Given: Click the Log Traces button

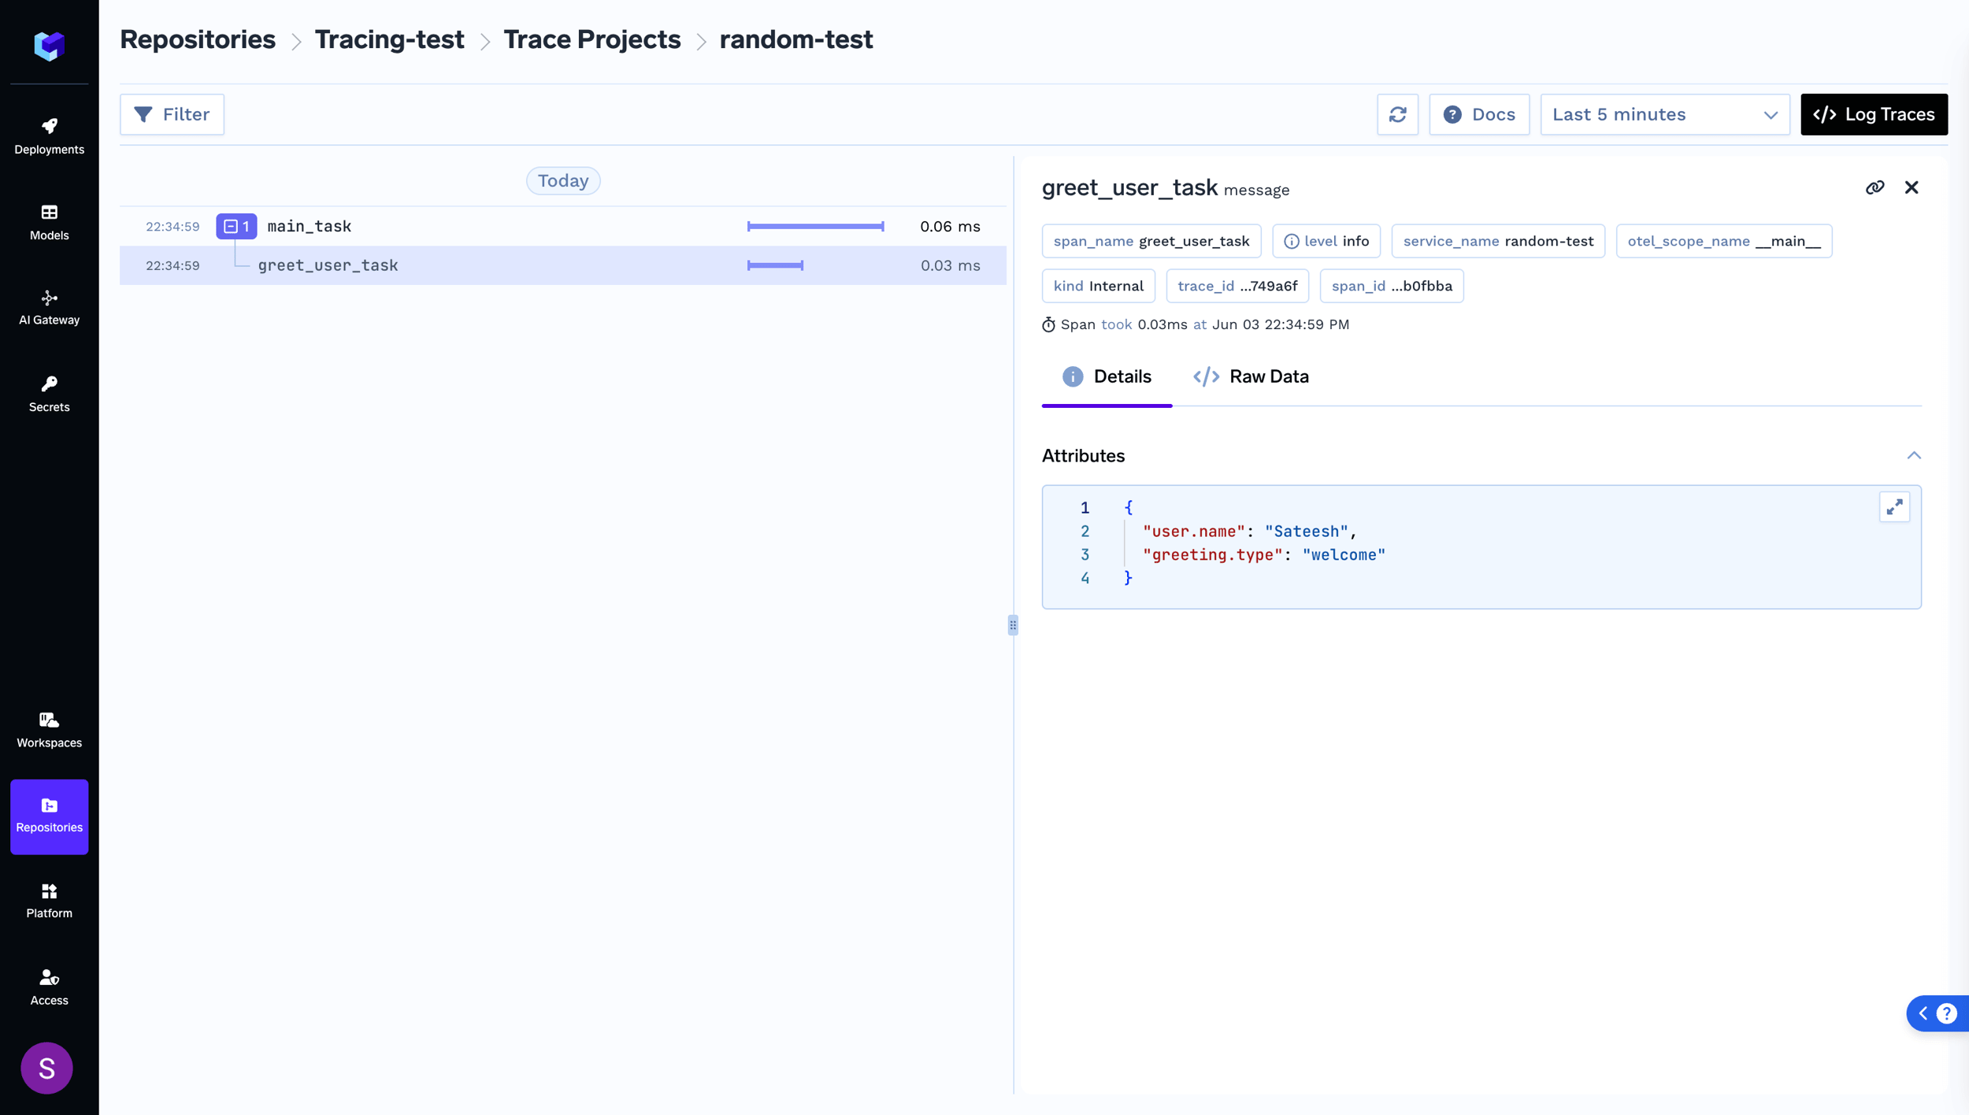Looking at the screenshot, I should coord(1874,114).
